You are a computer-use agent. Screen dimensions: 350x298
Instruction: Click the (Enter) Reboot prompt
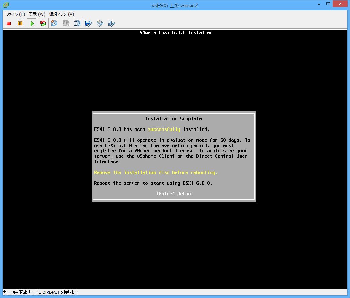point(175,194)
